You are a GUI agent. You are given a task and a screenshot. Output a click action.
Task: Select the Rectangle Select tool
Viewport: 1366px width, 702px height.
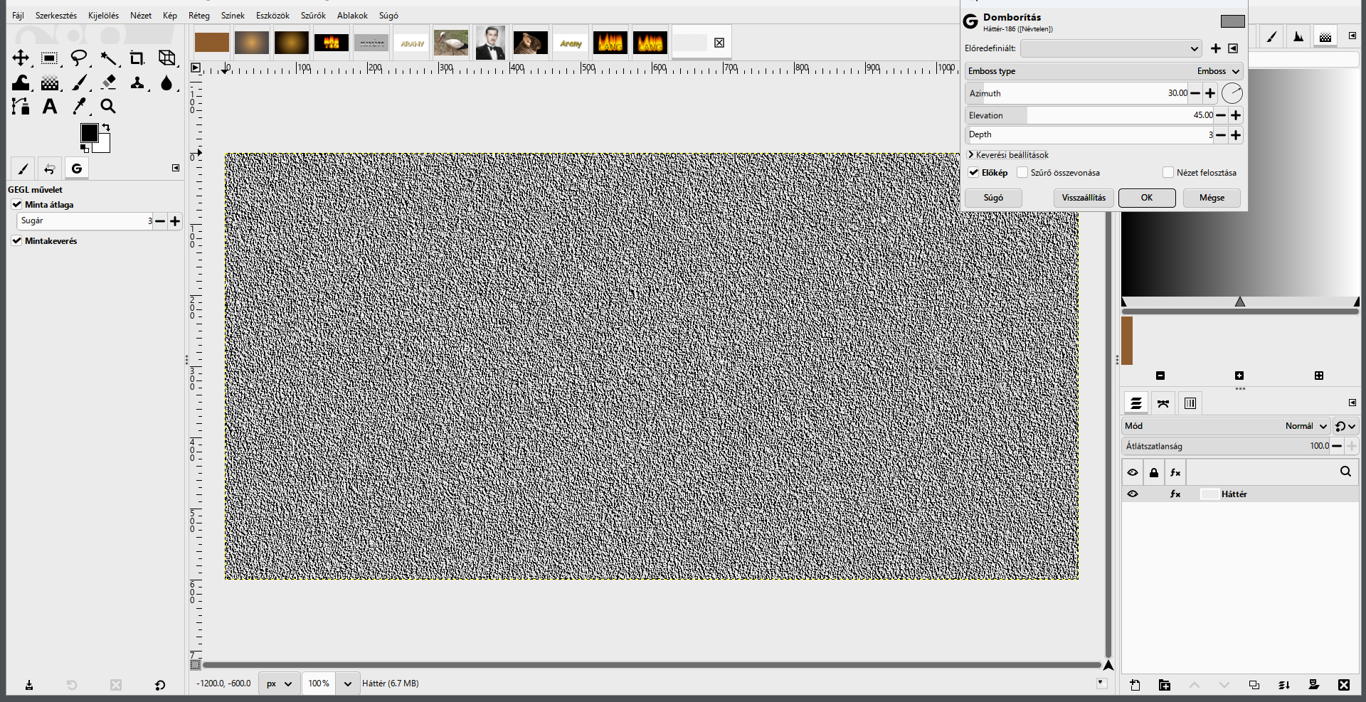click(x=49, y=58)
